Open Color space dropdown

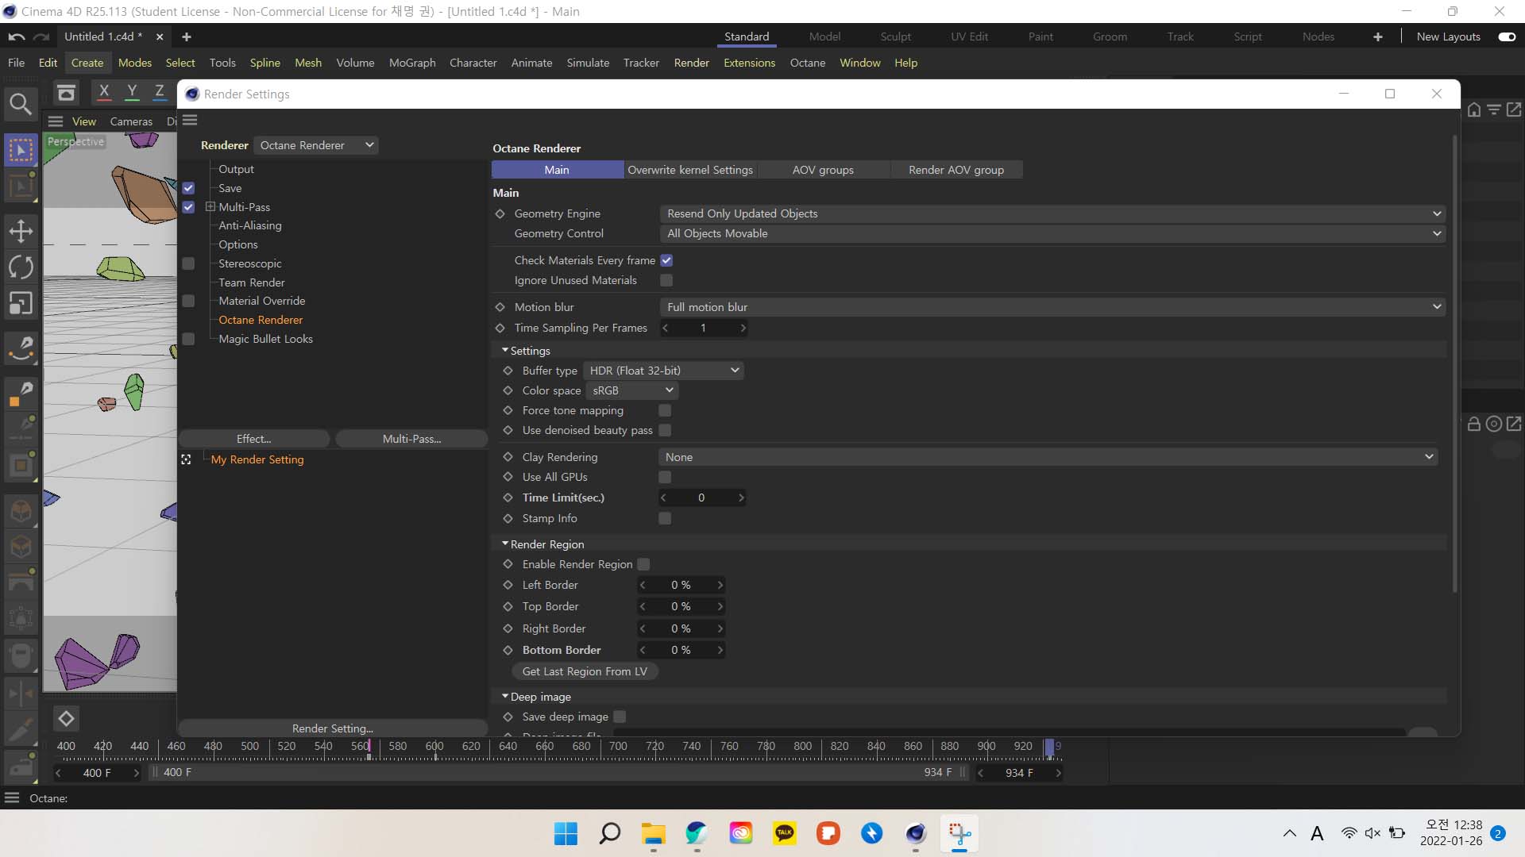coord(631,390)
